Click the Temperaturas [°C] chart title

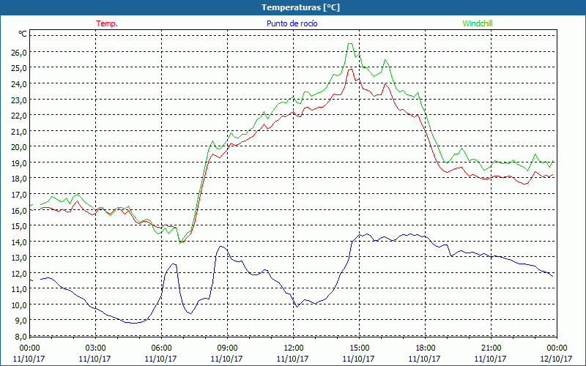[300, 7]
